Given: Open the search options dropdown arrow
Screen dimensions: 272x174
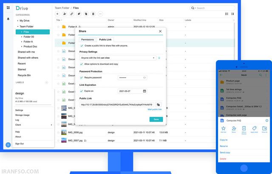Looking at the screenshot, I should tap(195, 8).
